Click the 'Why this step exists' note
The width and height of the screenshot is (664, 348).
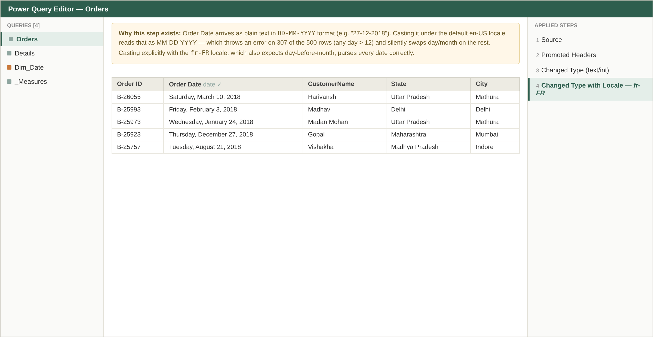point(316,43)
